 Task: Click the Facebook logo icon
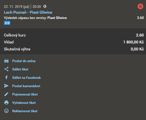tap(6, 77)
